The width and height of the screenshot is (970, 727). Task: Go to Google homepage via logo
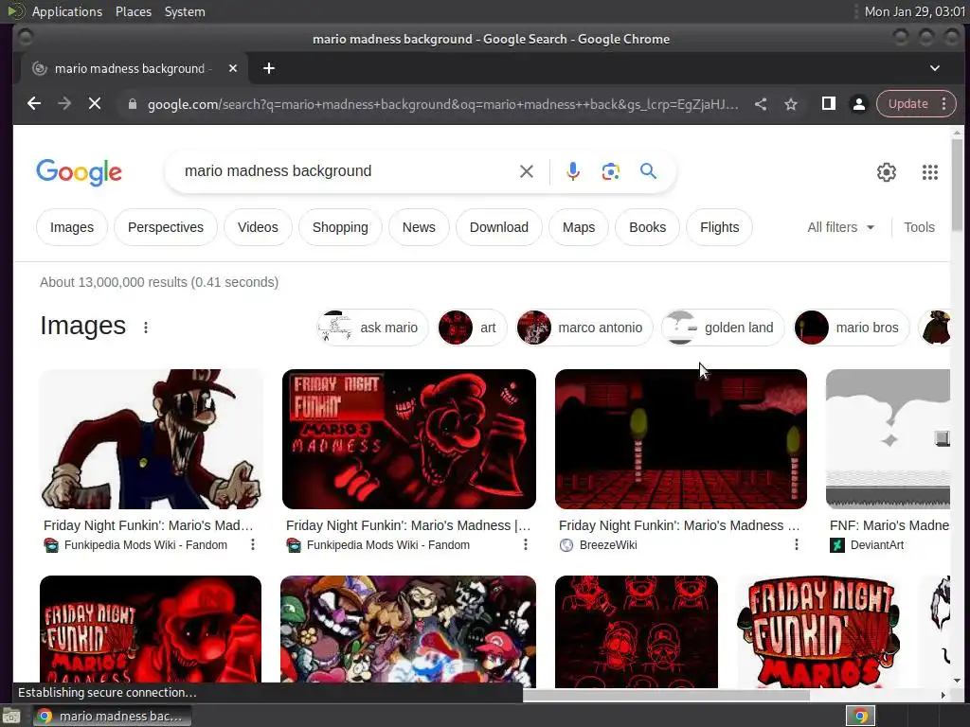(x=80, y=172)
